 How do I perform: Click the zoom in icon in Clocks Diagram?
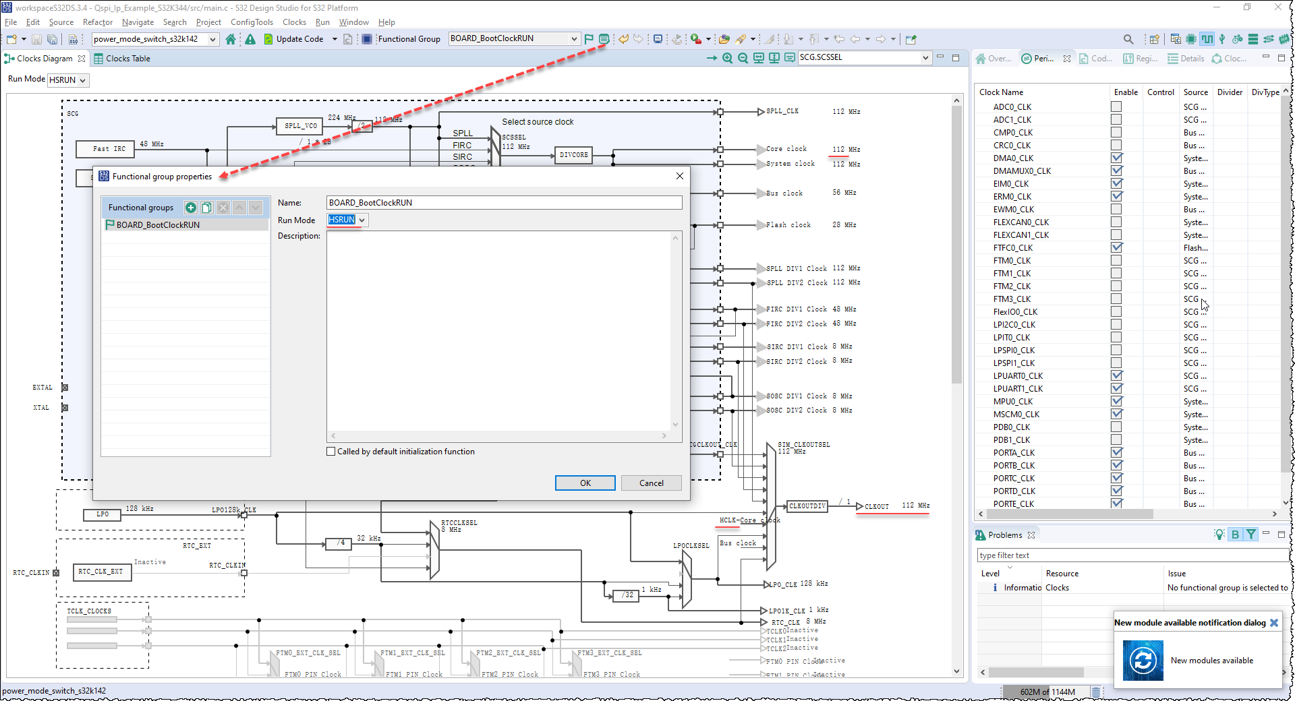727,58
